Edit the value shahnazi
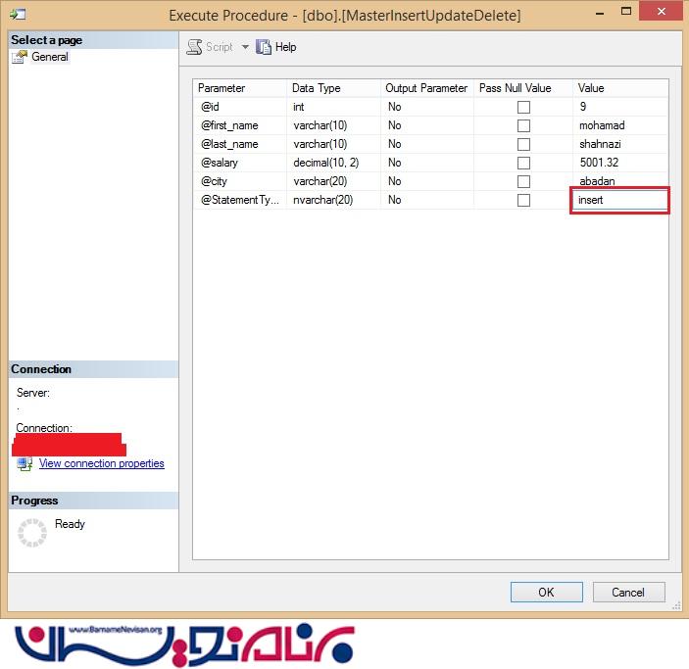Screen dimensions: 689x669 tap(620, 144)
